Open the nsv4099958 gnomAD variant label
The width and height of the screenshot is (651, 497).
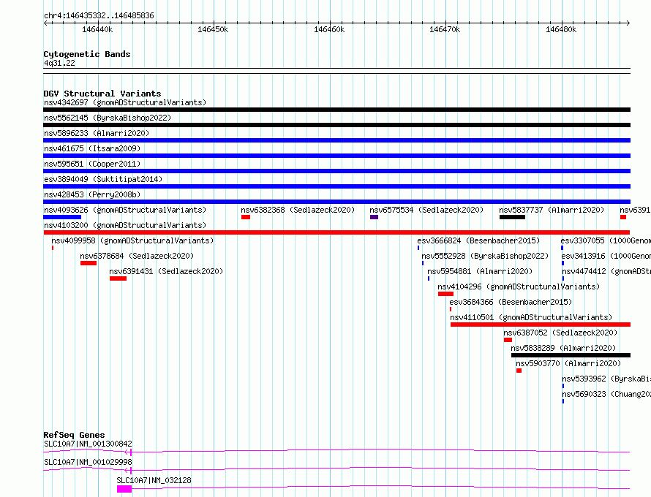[x=132, y=240]
